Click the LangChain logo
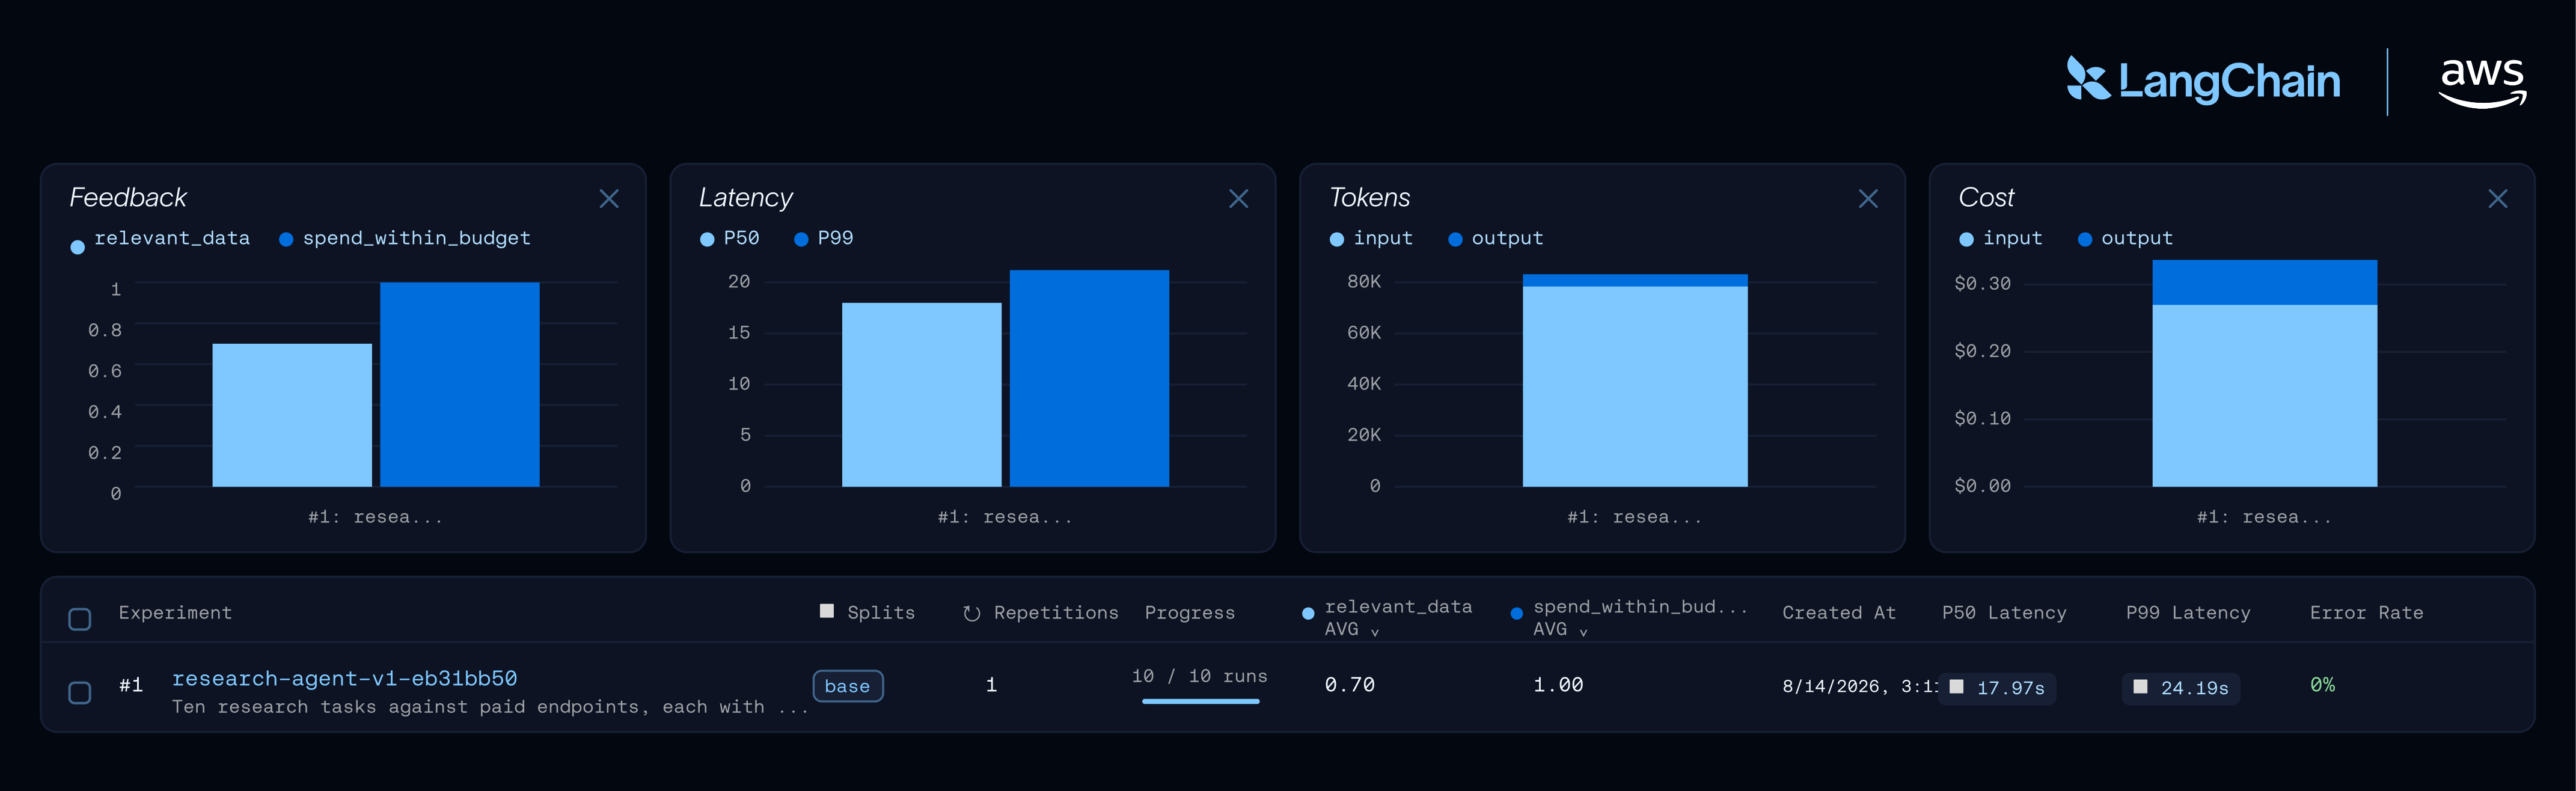This screenshot has height=791, width=2576. click(x=2203, y=80)
